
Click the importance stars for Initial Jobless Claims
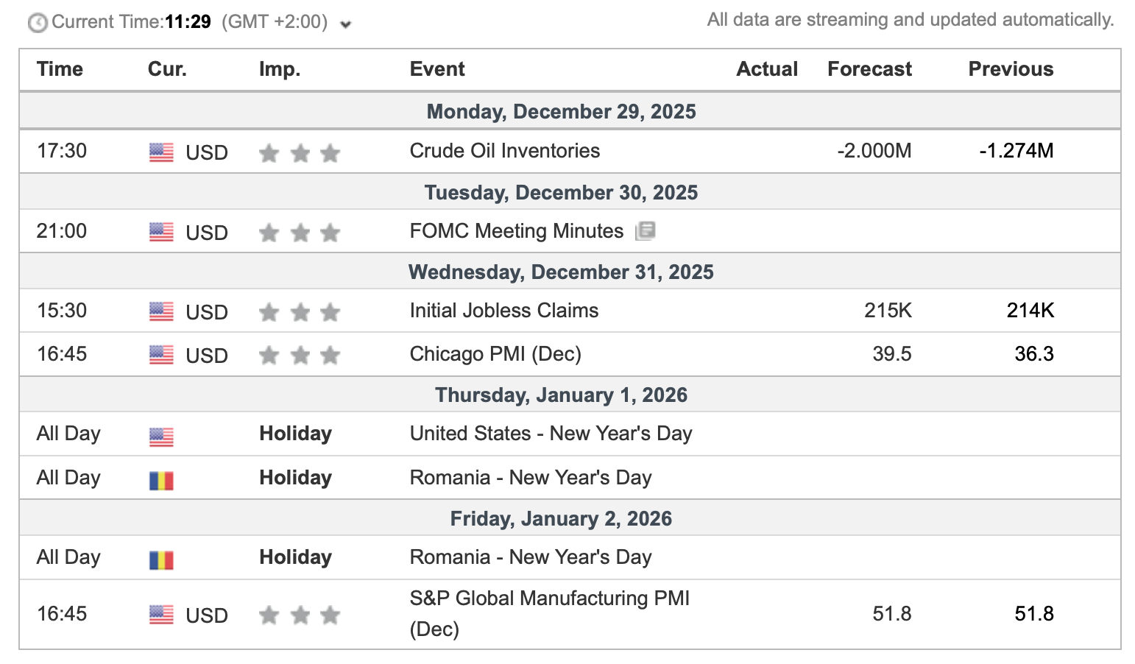tap(300, 312)
